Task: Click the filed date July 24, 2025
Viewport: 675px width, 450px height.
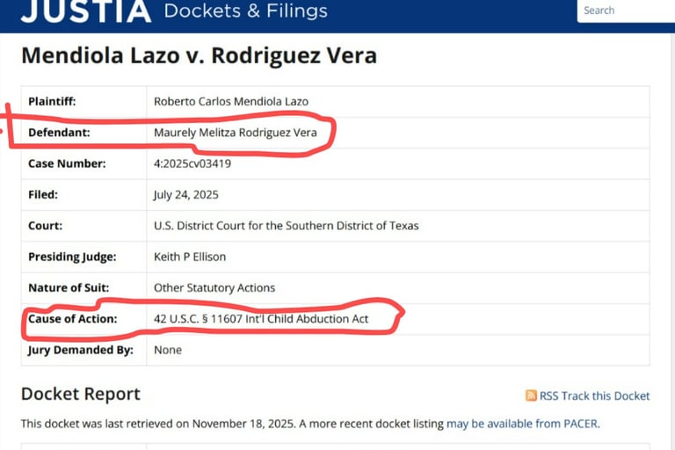Action: pyautogui.click(x=186, y=194)
